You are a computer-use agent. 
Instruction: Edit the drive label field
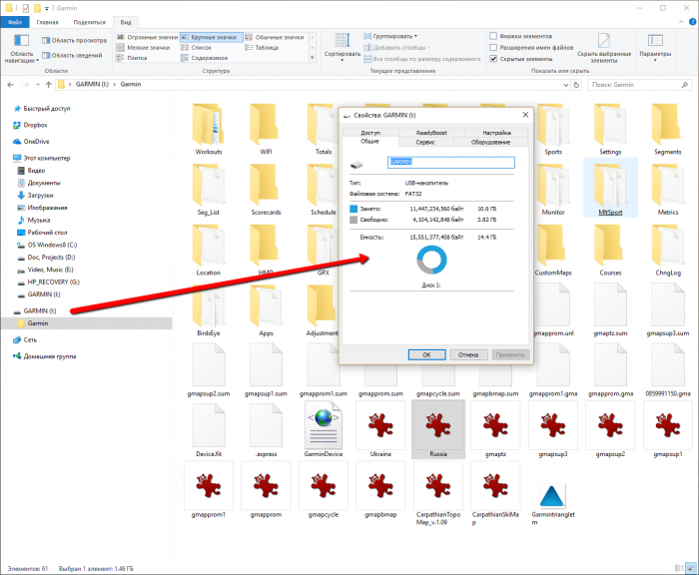(451, 162)
